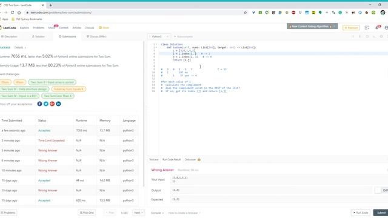Select the Submissions tab
The width and height of the screenshot is (388, 218).
(67, 36)
